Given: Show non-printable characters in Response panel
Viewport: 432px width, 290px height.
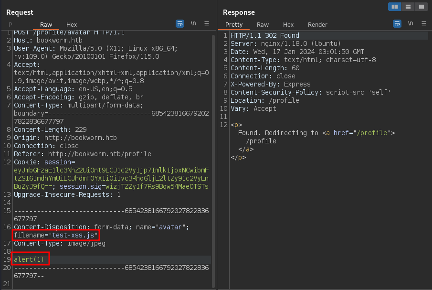Looking at the screenshot, I should coord(411,24).
